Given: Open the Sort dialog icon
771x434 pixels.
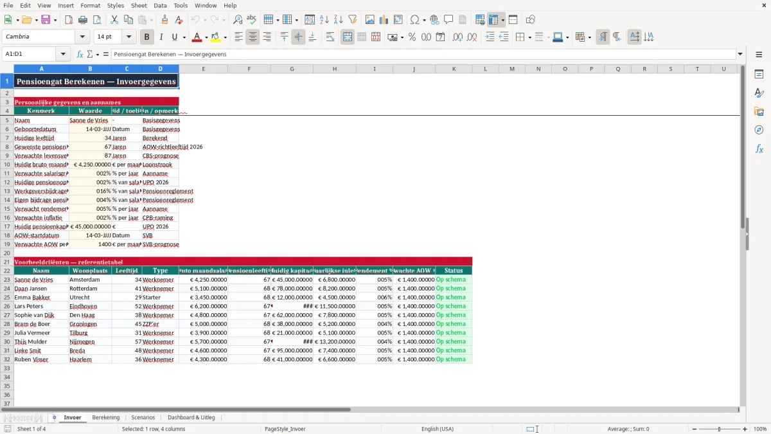Looking at the screenshot, I should (x=310, y=20).
